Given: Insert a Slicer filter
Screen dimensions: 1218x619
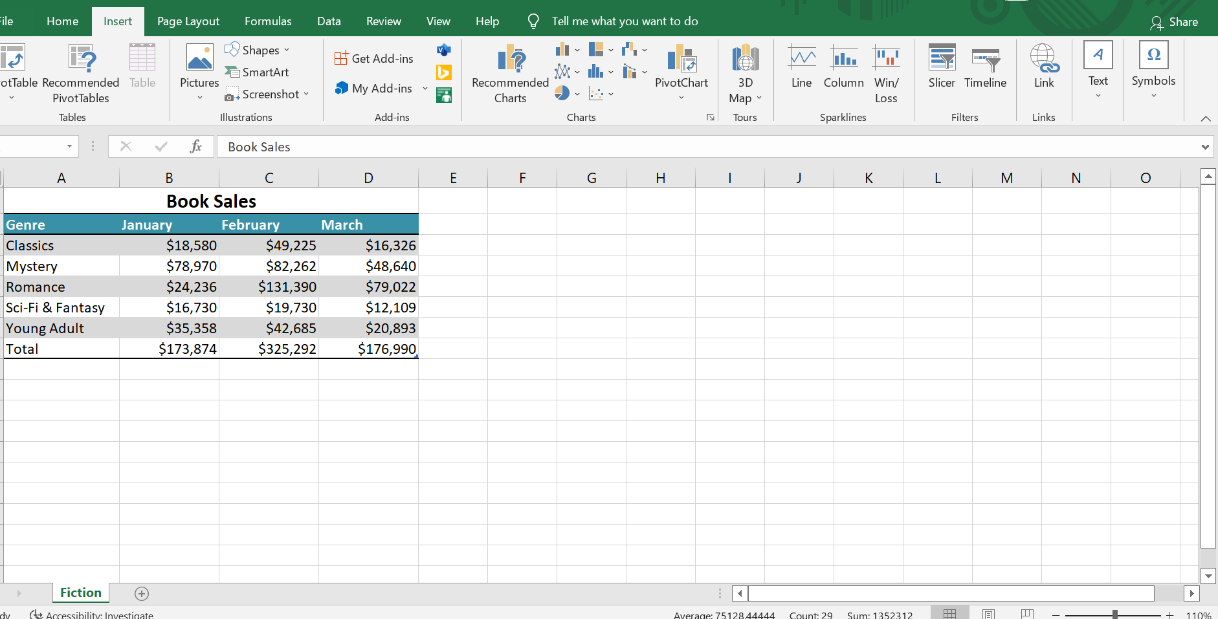Looking at the screenshot, I should click(942, 66).
